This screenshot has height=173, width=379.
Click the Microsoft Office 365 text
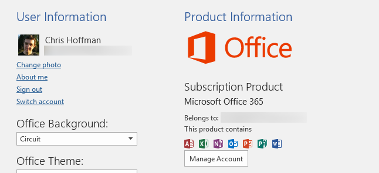(x=224, y=102)
